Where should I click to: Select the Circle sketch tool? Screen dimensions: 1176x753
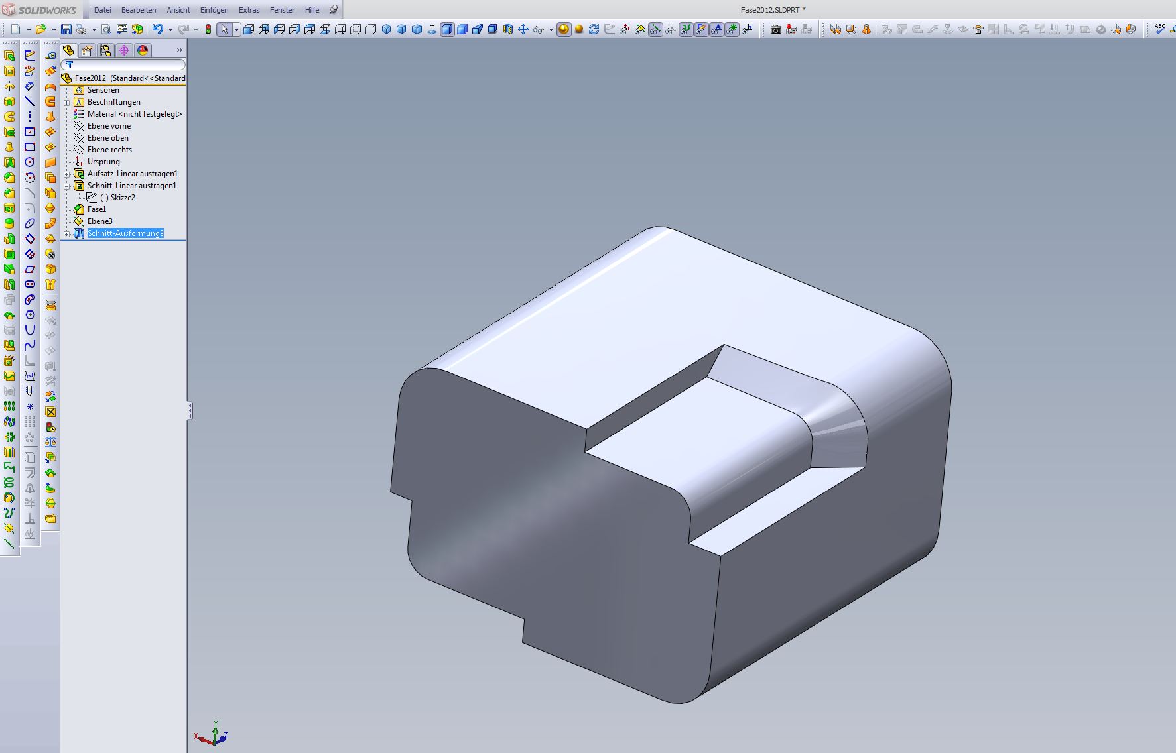click(x=30, y=162)
